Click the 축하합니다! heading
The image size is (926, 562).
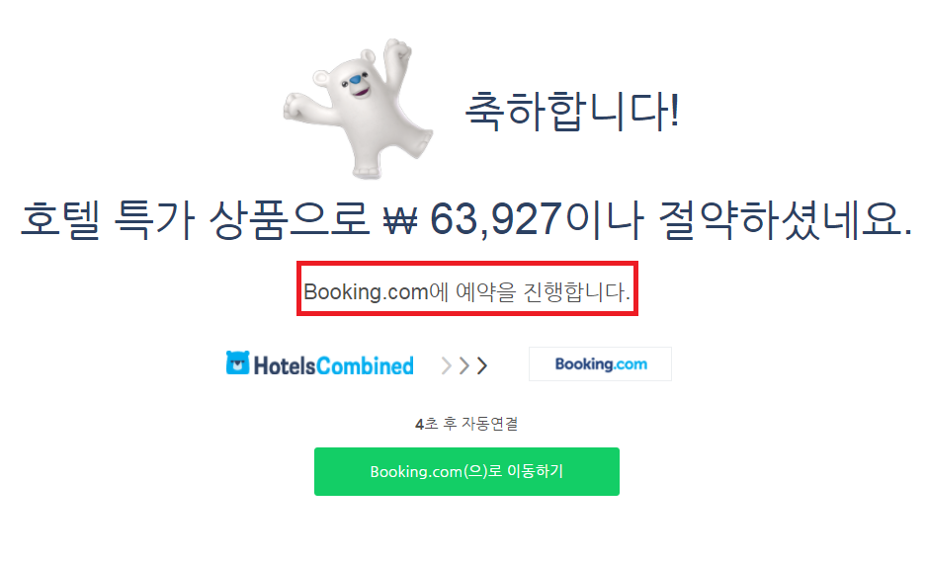[x=572, y=111]
